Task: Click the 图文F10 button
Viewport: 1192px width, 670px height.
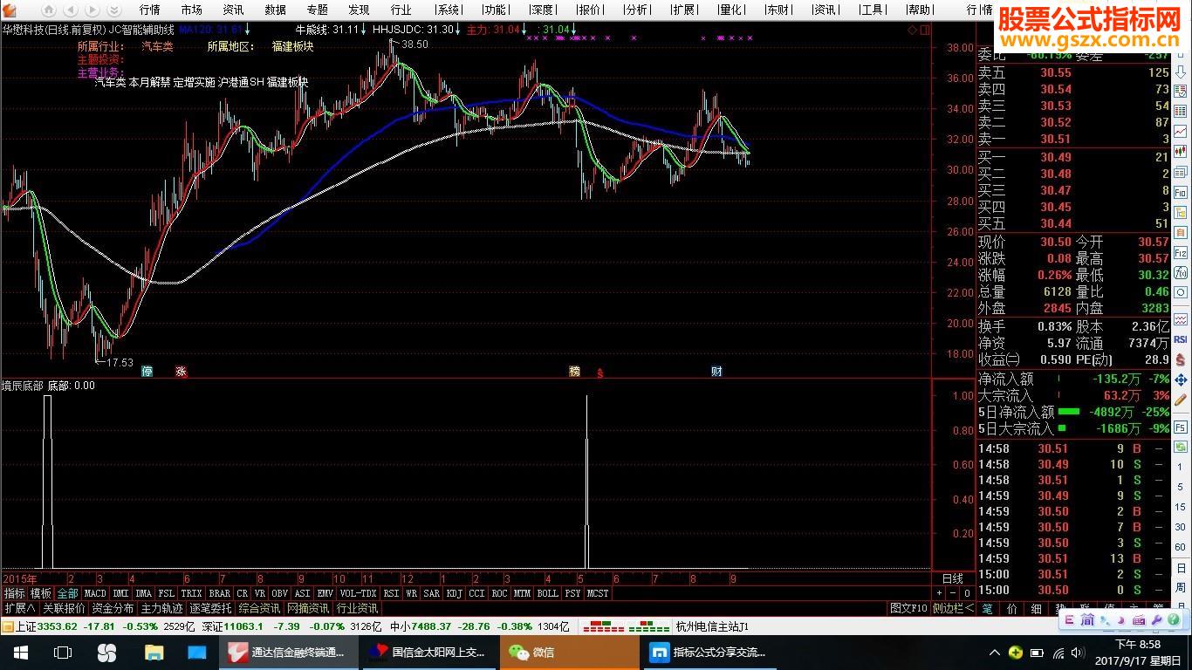Action: point(908,608)
